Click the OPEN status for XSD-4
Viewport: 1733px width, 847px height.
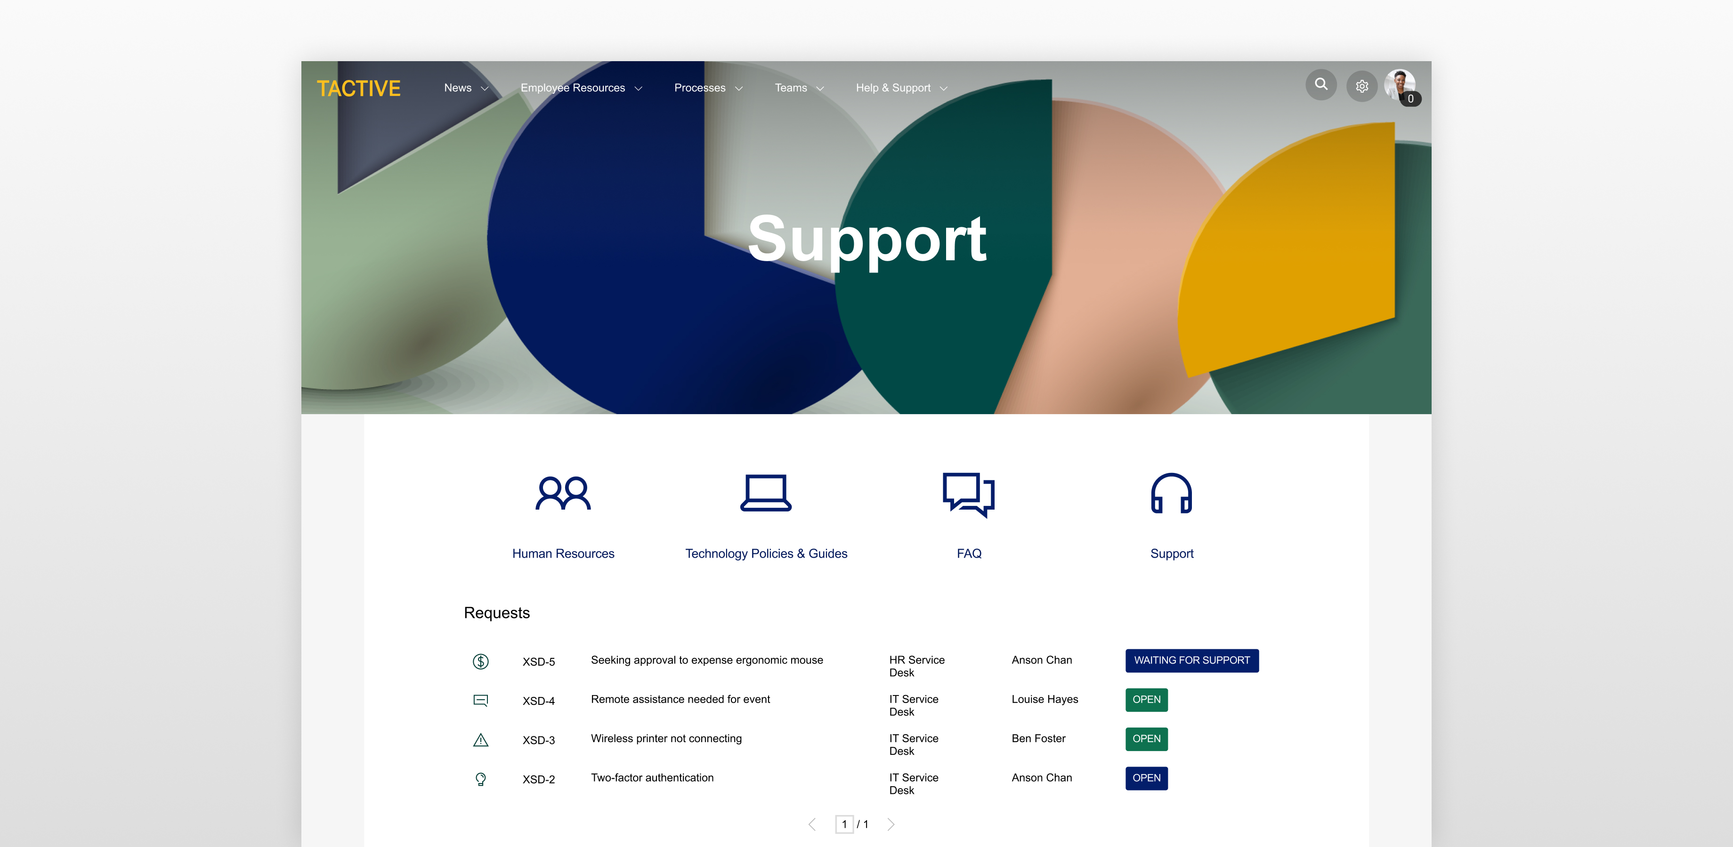pyautogui.click(x=1146, y=700)
